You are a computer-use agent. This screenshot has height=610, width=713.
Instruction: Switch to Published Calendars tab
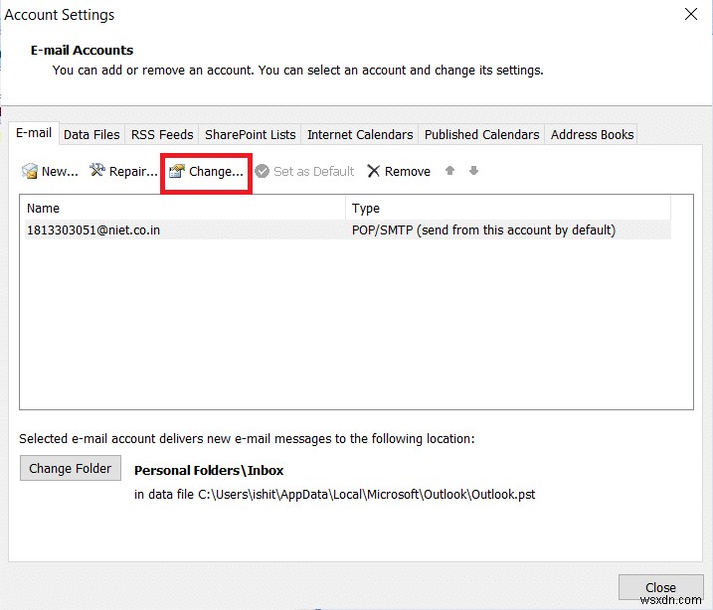pos(481,135)
